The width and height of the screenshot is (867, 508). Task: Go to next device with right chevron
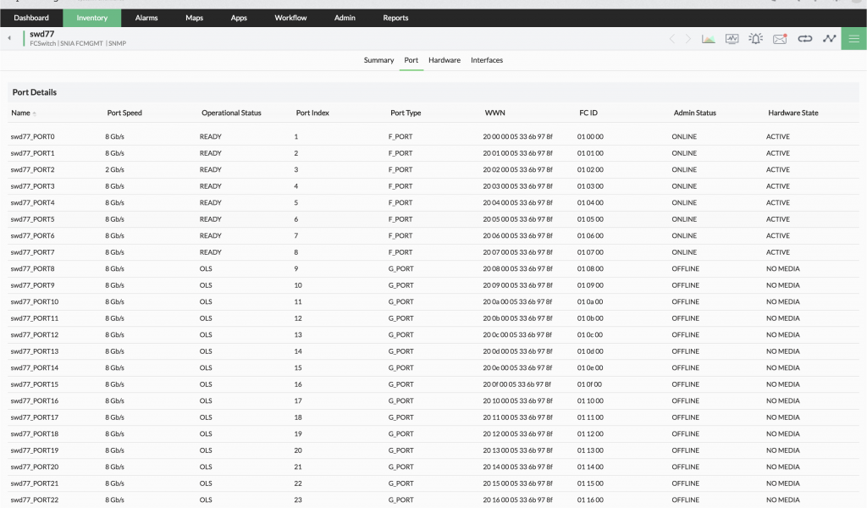(x=688, y=39)
